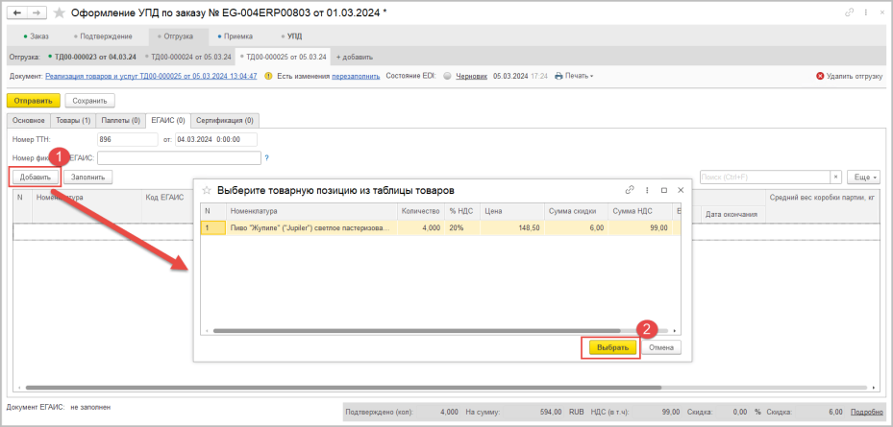Screen dimensions: 893x427
Task: Click Цена column header in dialog
Action: 512,211
